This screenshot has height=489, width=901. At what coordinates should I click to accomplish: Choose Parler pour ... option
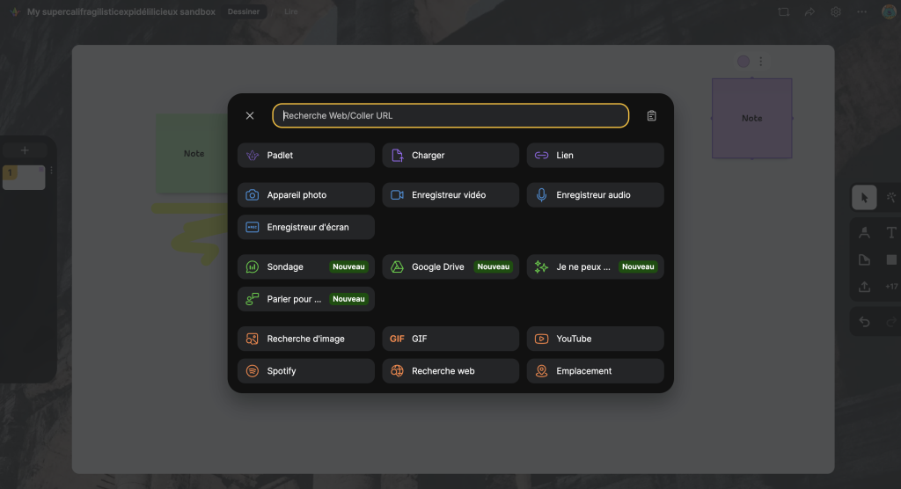(x=305, y=299)
